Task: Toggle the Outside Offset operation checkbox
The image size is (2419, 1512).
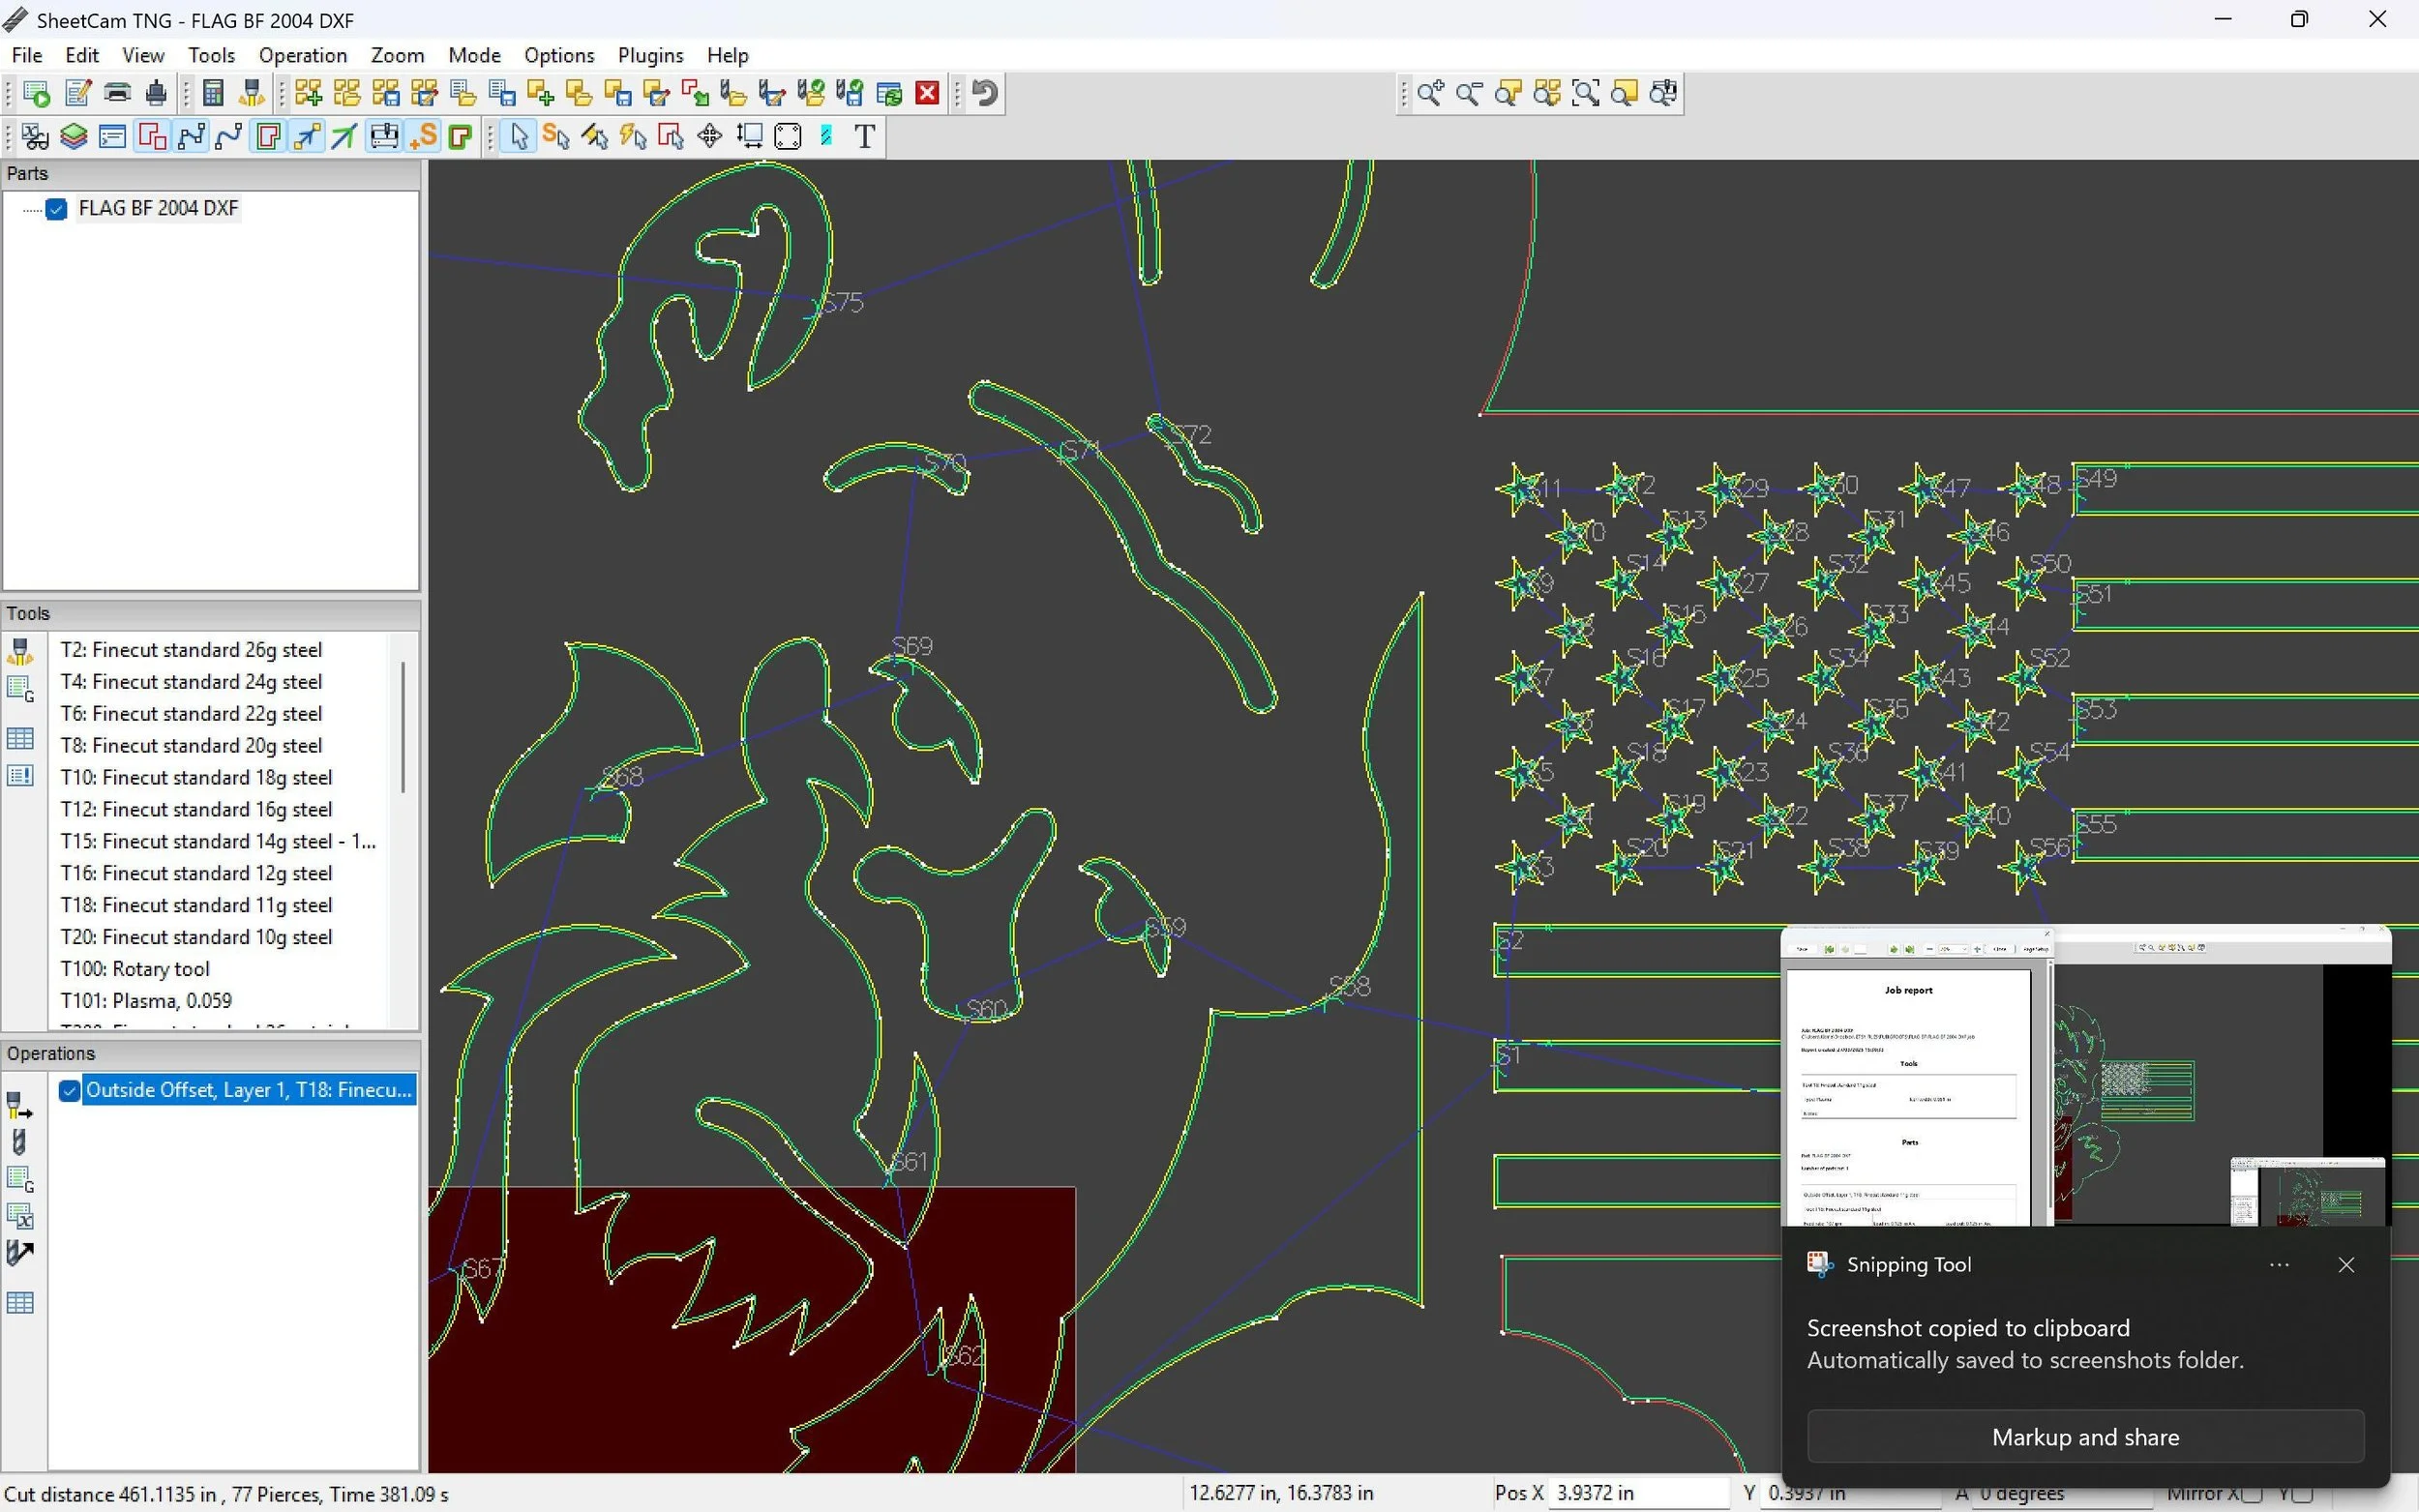Action: click(69, 1090)
